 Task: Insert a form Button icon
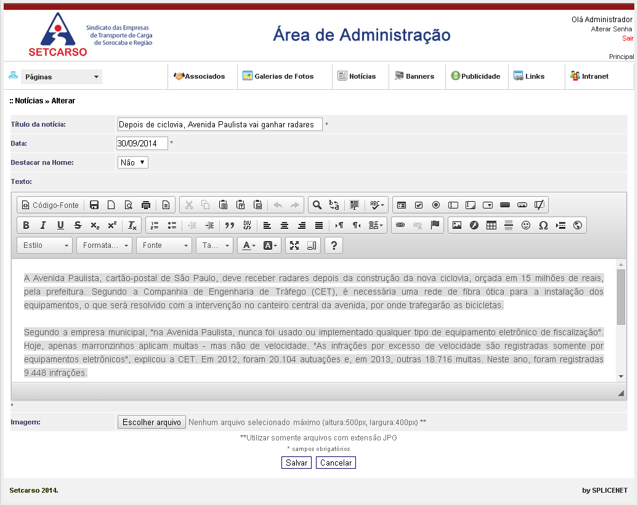505,205
